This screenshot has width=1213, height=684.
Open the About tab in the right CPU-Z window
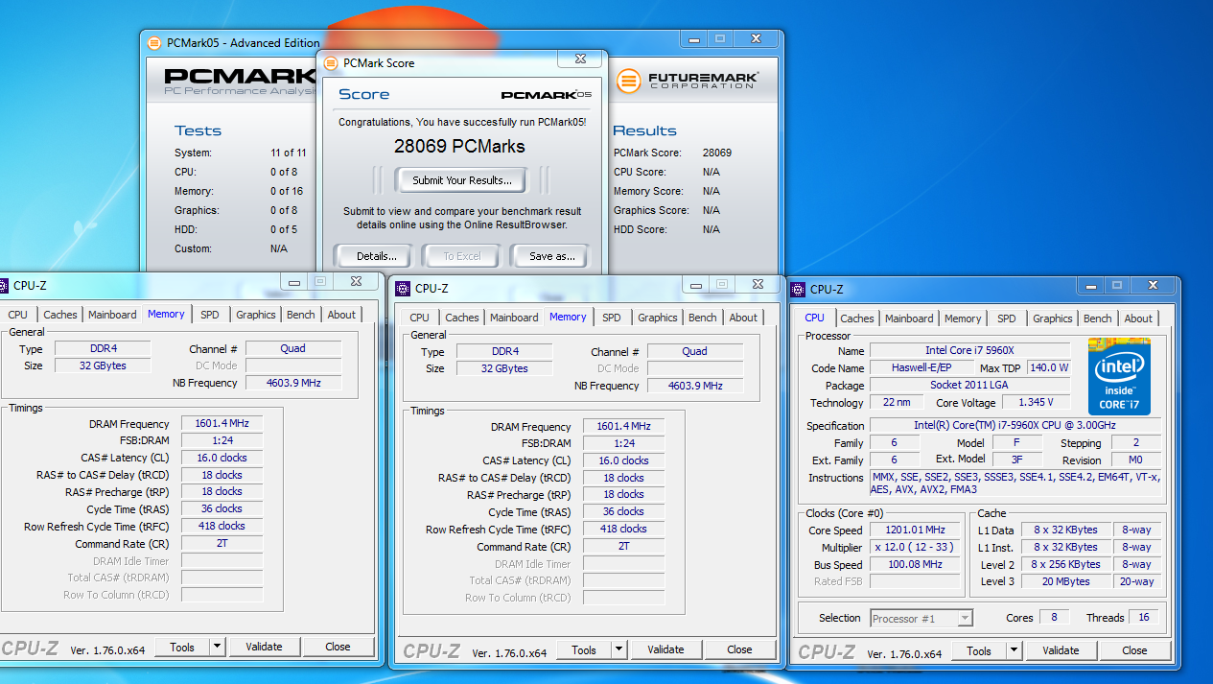[x=1138, y=318]
